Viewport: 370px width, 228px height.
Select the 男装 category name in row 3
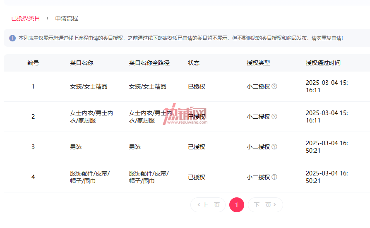[x=76, y=147]
